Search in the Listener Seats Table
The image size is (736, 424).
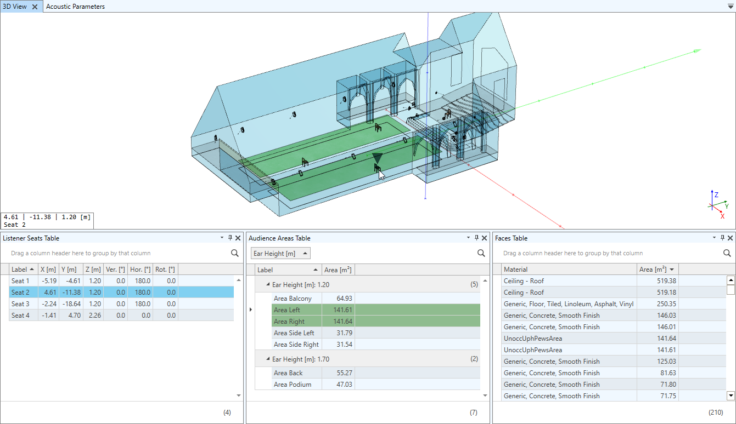click(x=234, y=253)
